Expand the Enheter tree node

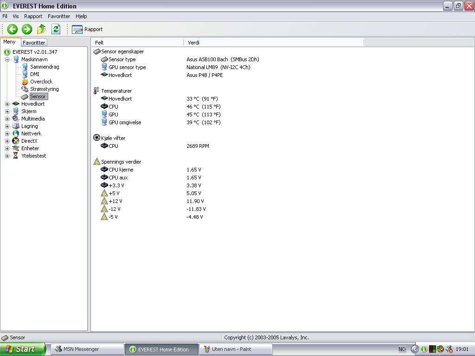[7, 149]
